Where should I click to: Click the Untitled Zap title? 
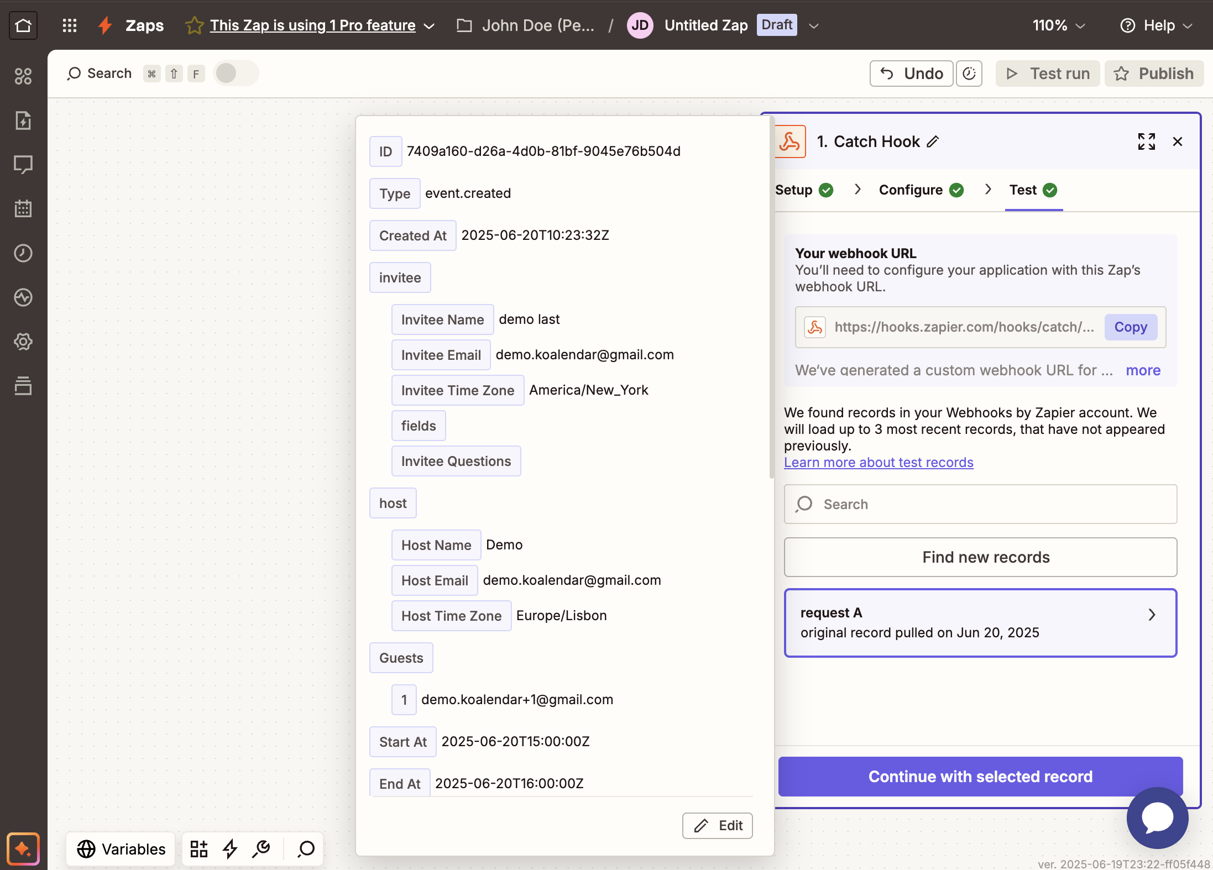point(706,25)
